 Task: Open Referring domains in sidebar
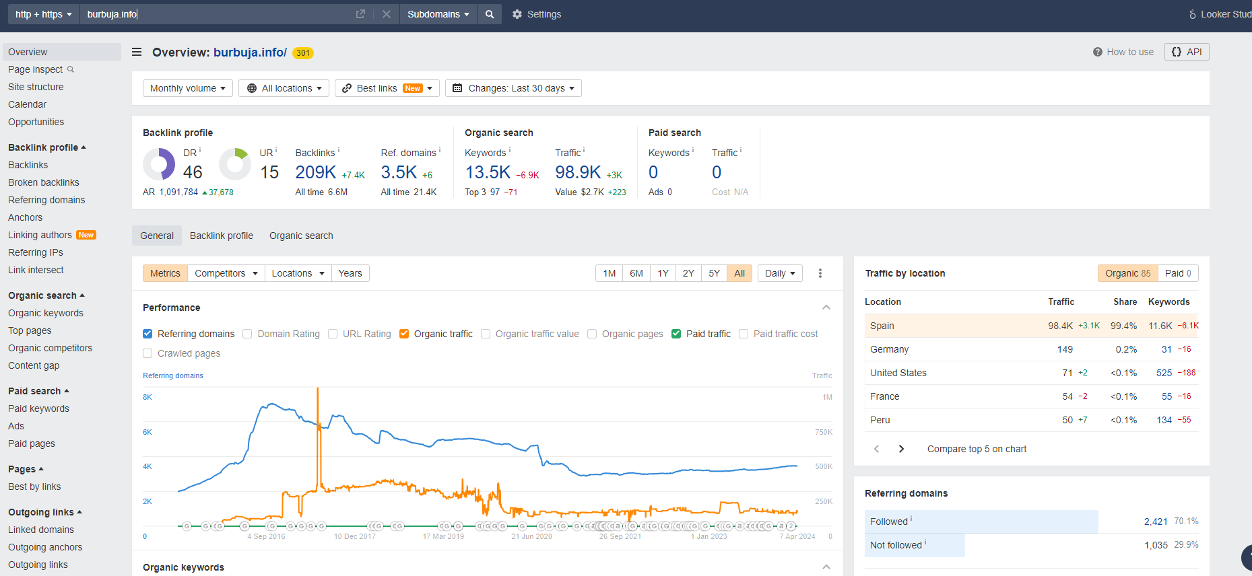(46, 200)
